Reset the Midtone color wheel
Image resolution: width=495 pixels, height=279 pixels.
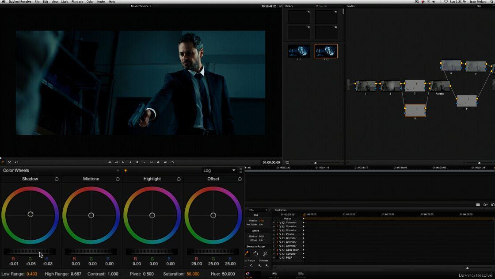(118, 179)
